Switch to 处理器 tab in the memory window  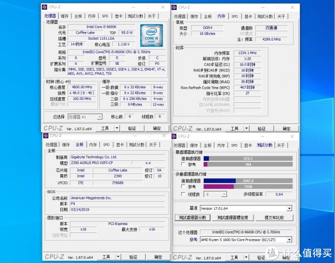(180, 16)
